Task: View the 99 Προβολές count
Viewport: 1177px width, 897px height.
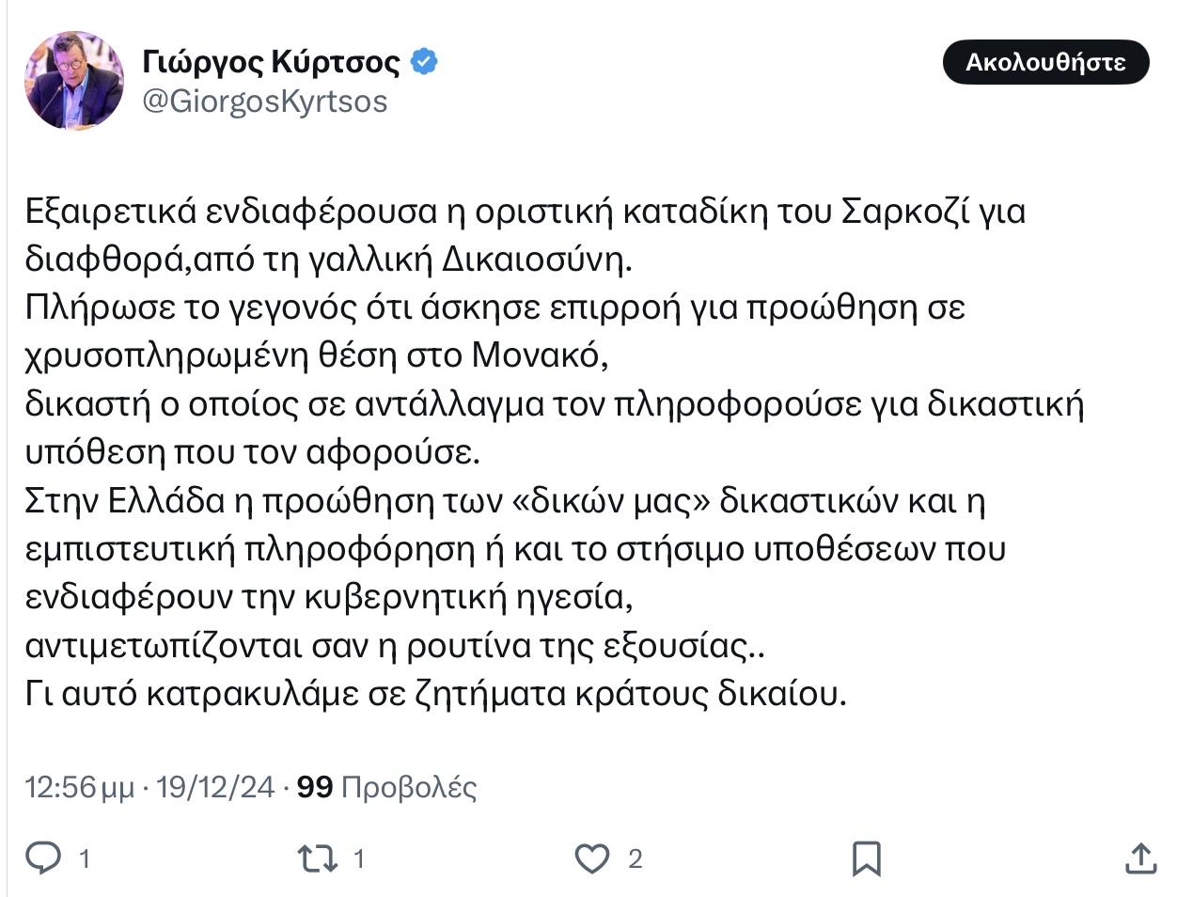Action: coord(386,787)
